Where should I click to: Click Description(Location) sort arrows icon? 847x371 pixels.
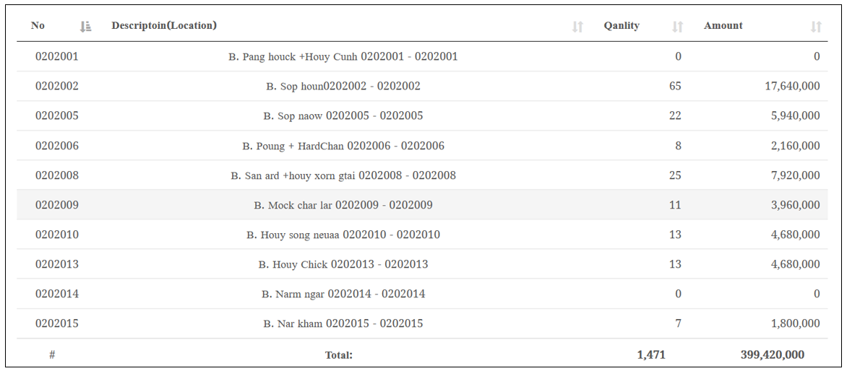577,27
